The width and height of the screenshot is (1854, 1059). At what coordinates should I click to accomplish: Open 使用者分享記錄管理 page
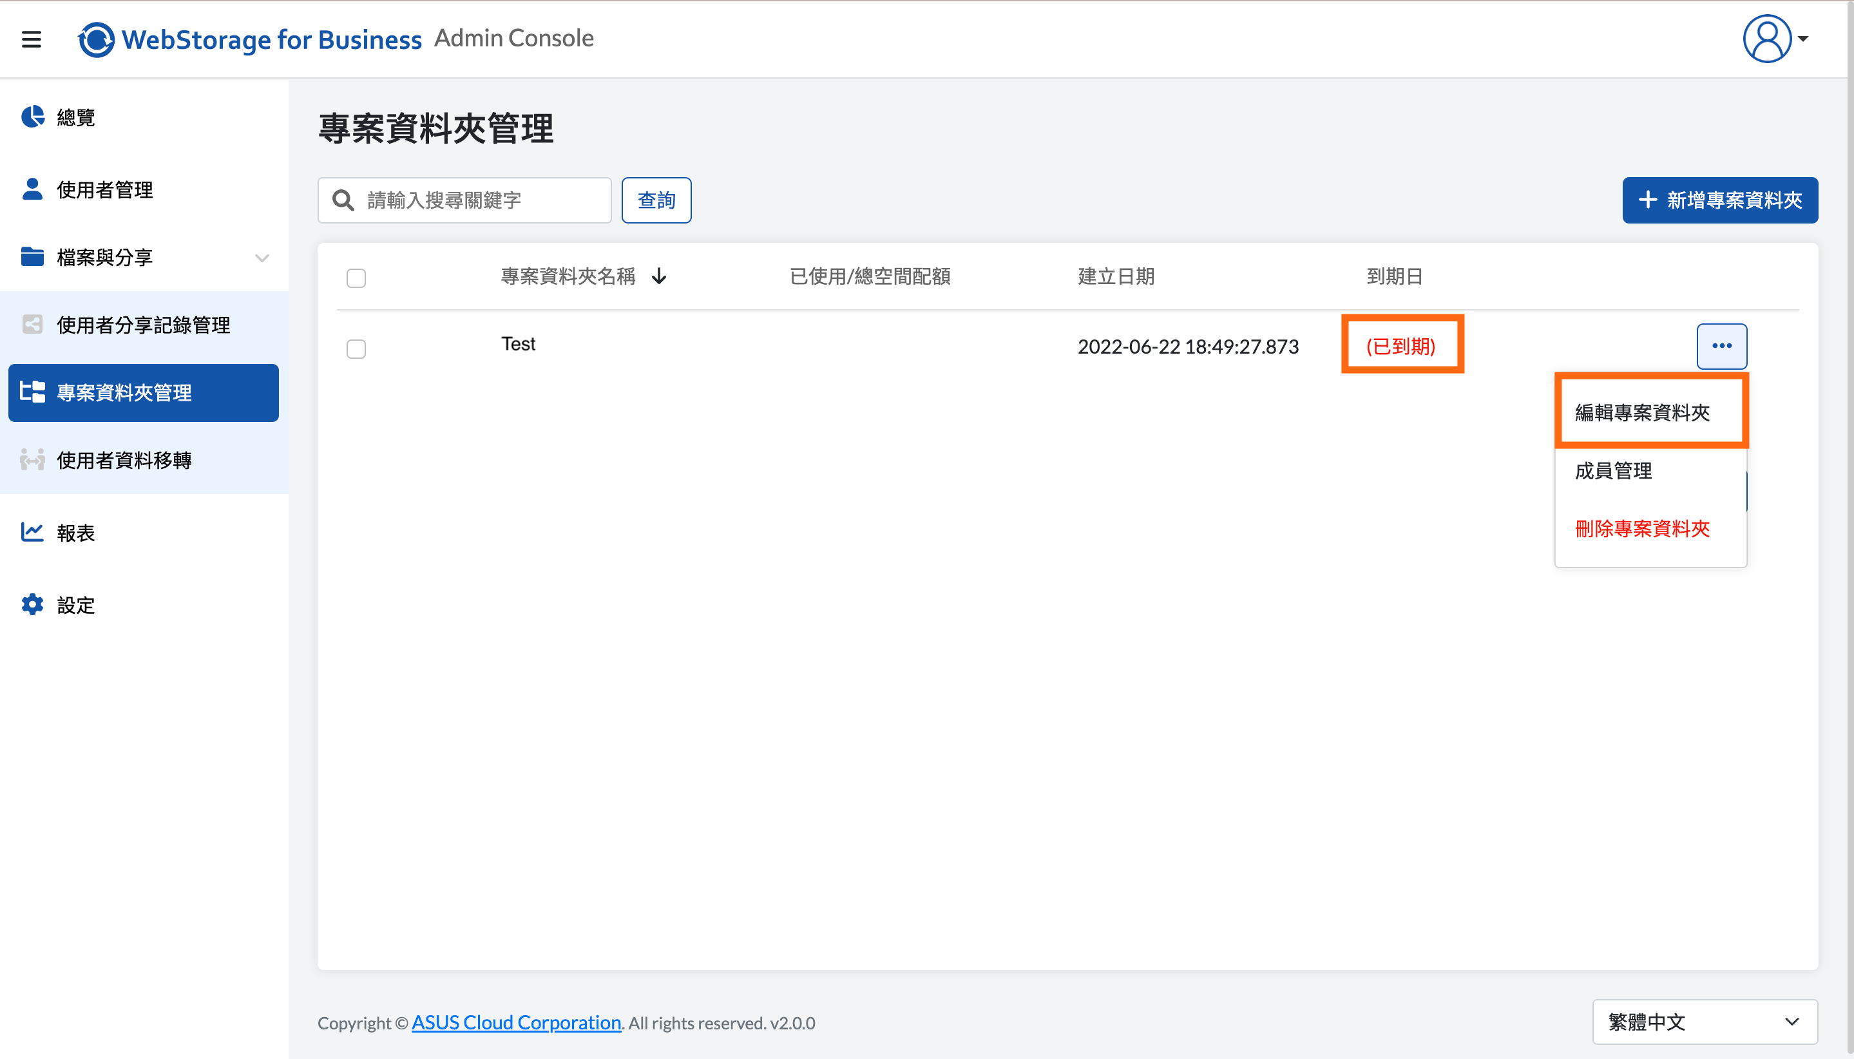144,325
